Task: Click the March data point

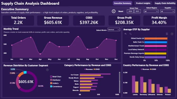Action: coord(31,37)
